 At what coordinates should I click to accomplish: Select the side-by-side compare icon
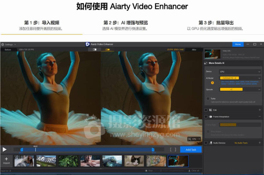coord(107,50)
